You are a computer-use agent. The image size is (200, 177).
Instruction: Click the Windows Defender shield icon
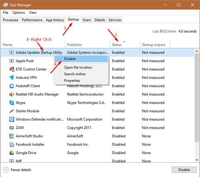(11, 119)
